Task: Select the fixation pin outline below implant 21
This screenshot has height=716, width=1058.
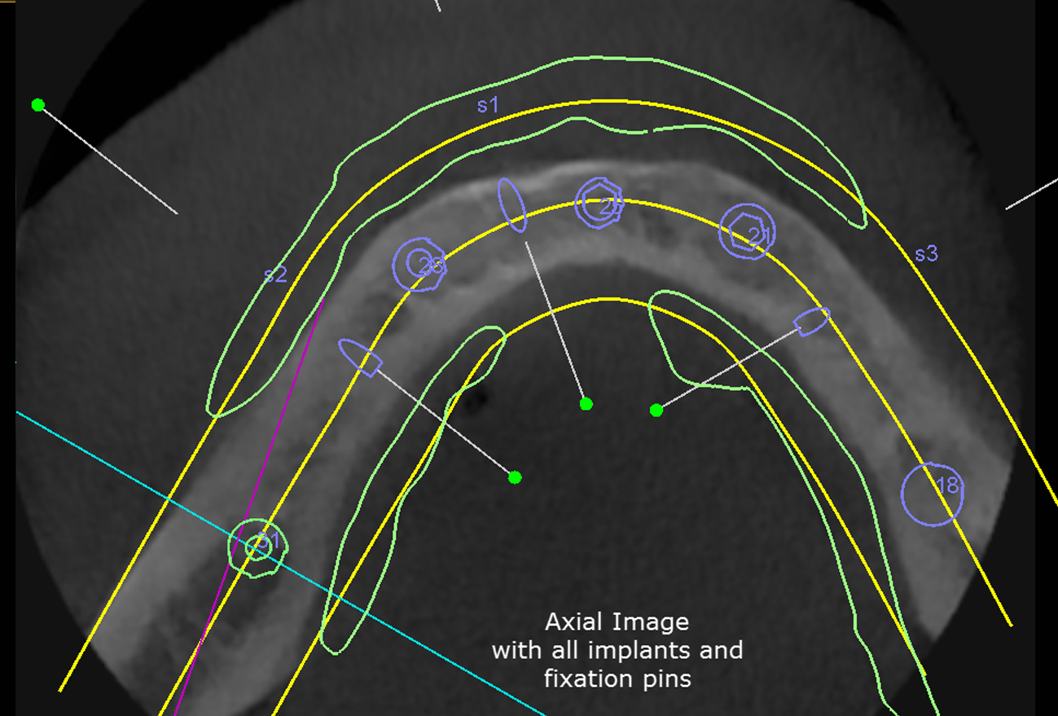Action: pos(812,321)
